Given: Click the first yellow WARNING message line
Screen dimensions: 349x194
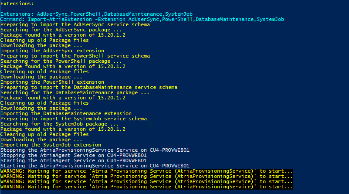Looking at the screenshot, I should (146, 171).
